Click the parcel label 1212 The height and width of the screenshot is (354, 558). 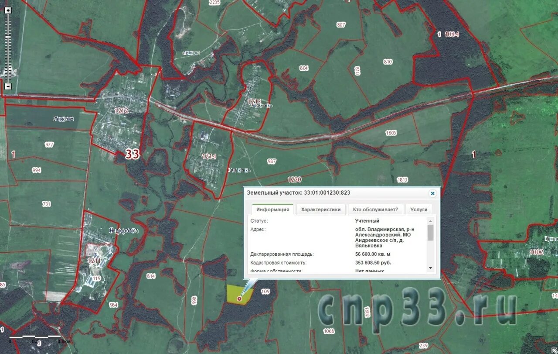click(x=121, y=111)
